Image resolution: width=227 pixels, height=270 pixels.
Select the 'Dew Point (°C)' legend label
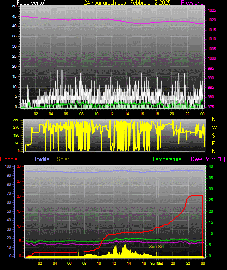(x=208, y=159)
